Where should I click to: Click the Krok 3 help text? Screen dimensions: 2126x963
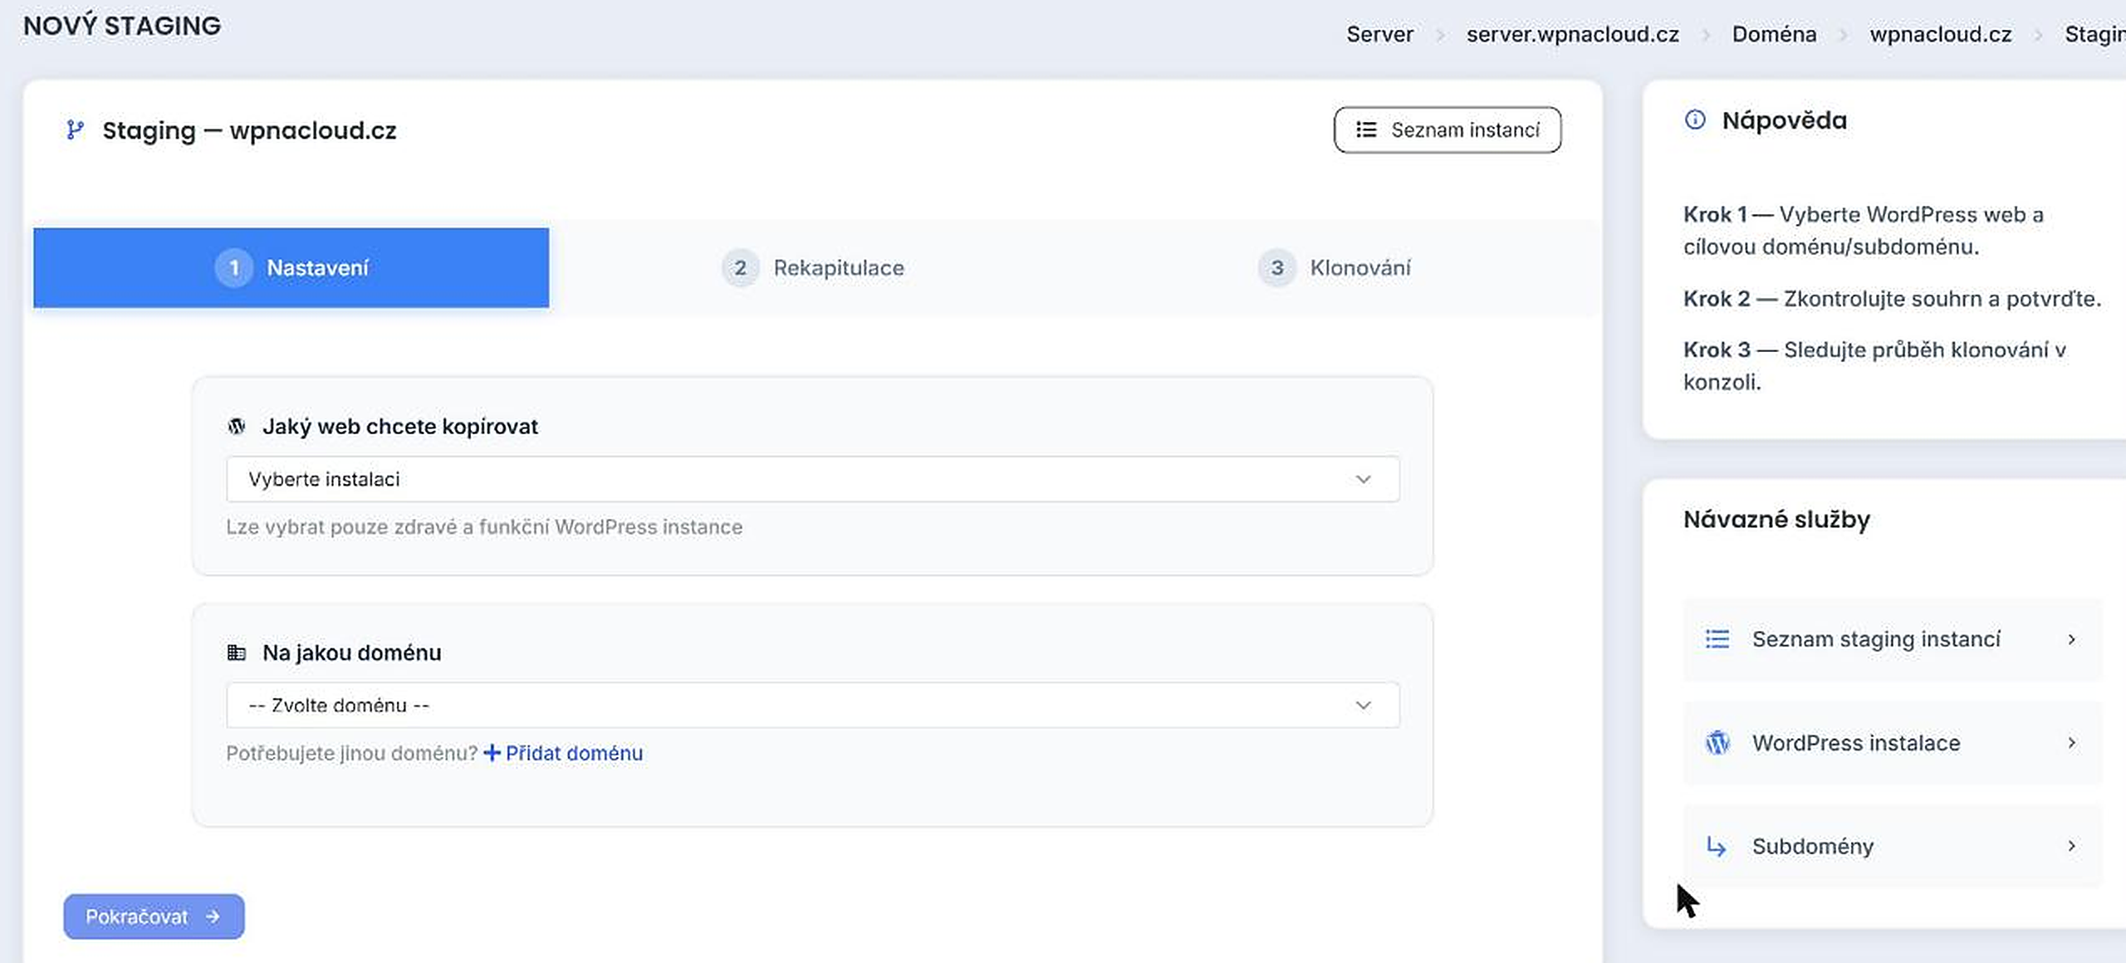click(1874, 366)
